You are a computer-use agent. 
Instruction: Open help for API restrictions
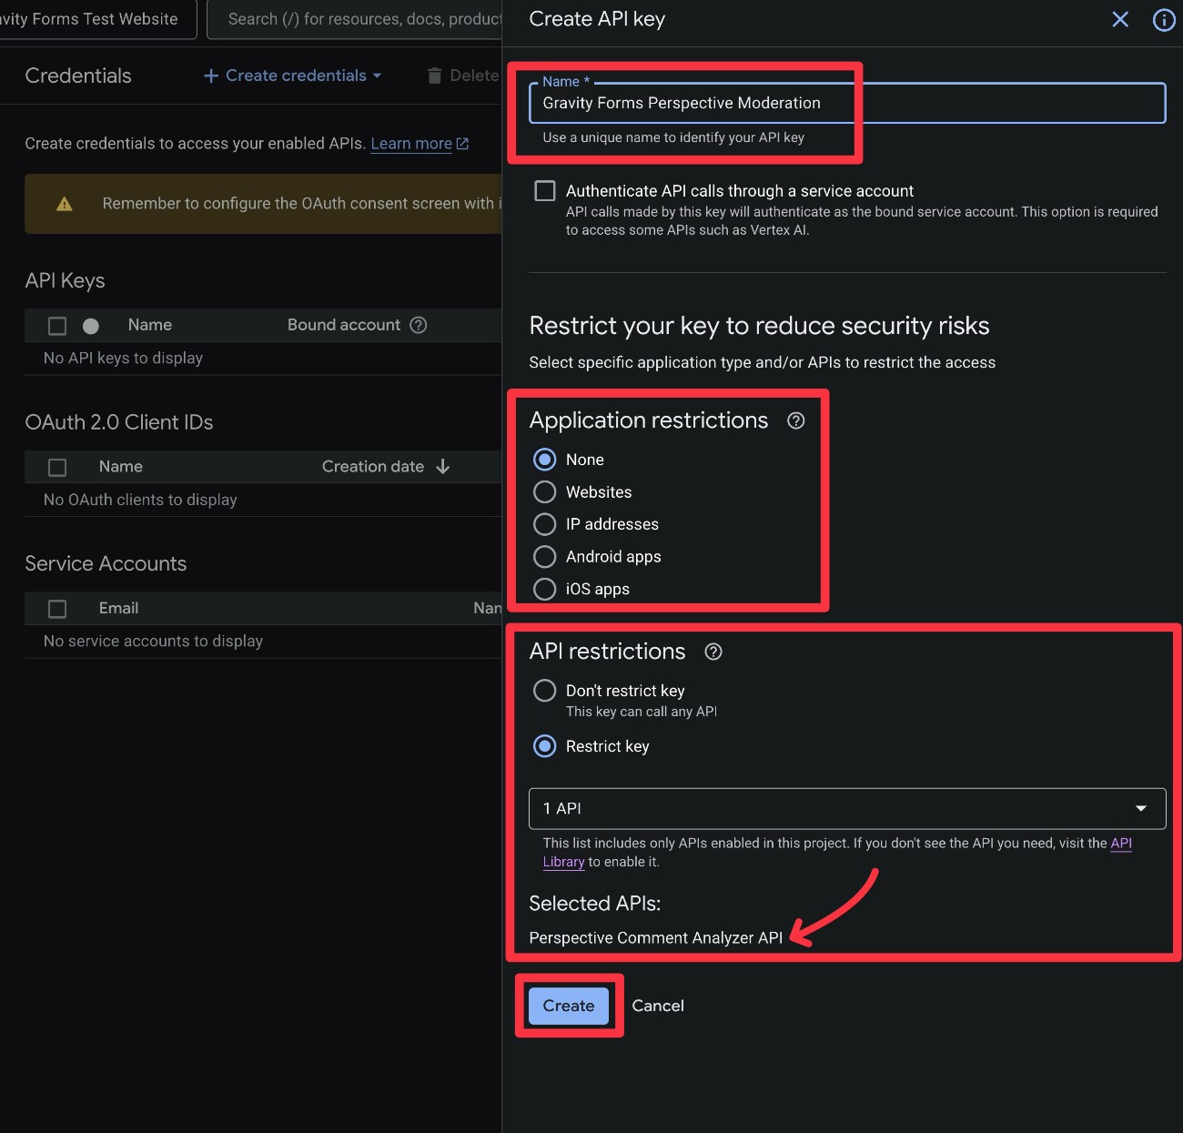[x=713, y=651]
